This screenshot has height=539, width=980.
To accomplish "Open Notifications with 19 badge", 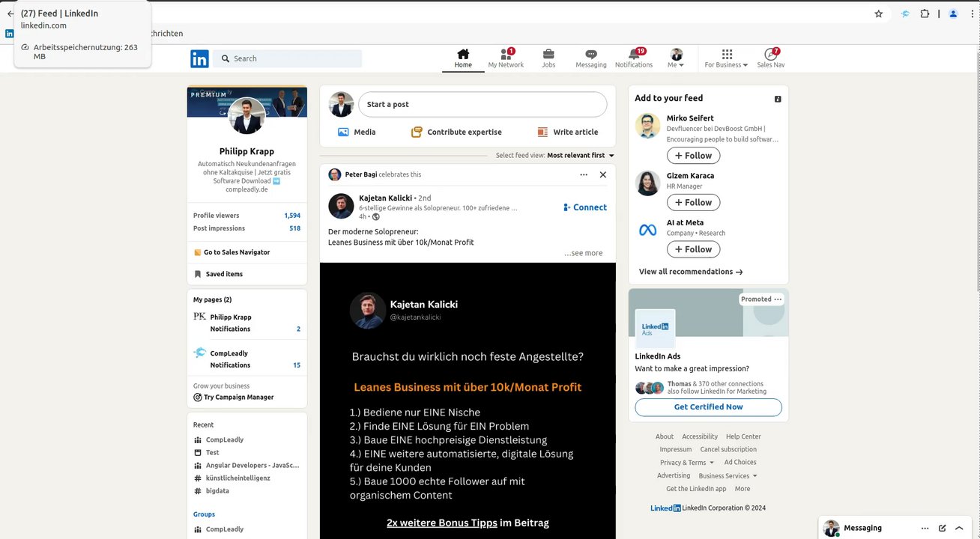I will 634,58.
